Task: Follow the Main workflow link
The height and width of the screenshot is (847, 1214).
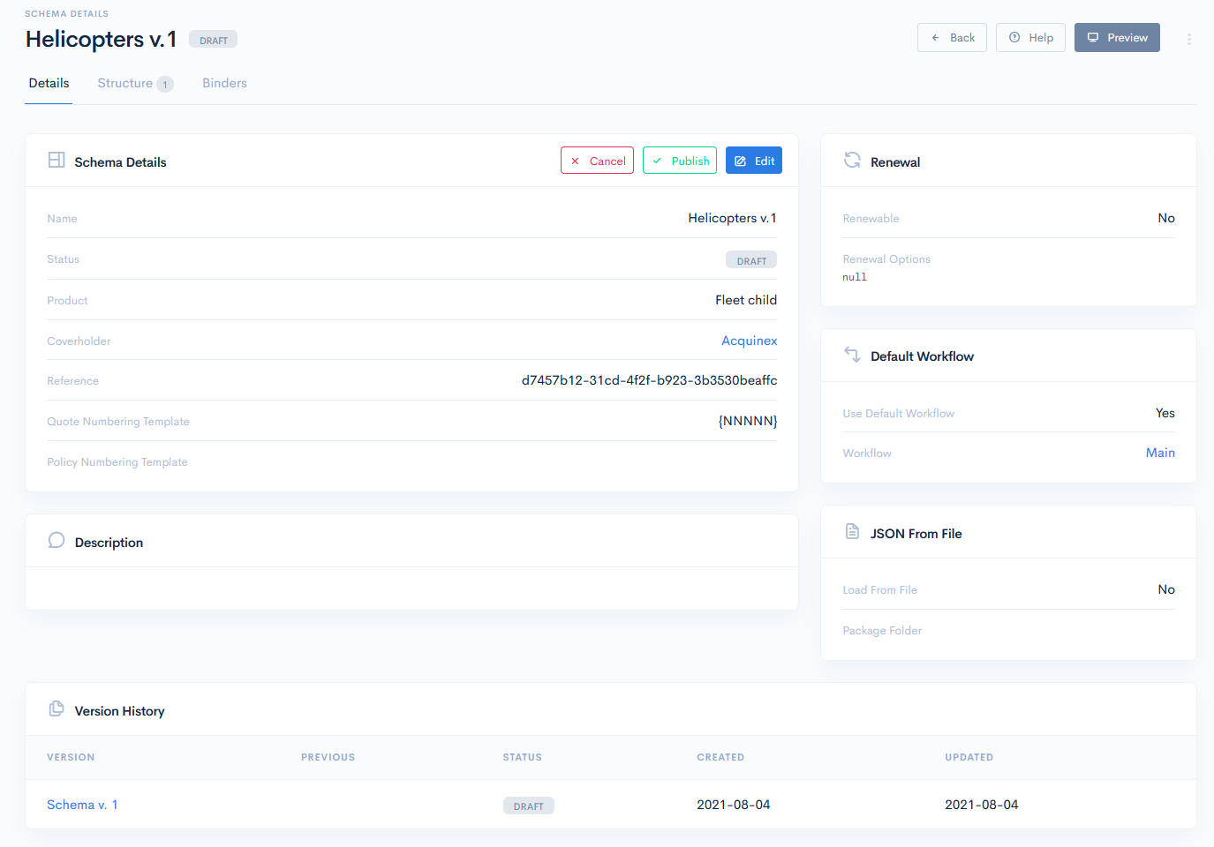Action: [1160, 453]
